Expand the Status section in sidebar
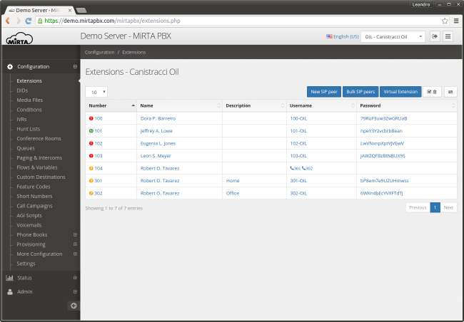 click(x=75, y=277)
